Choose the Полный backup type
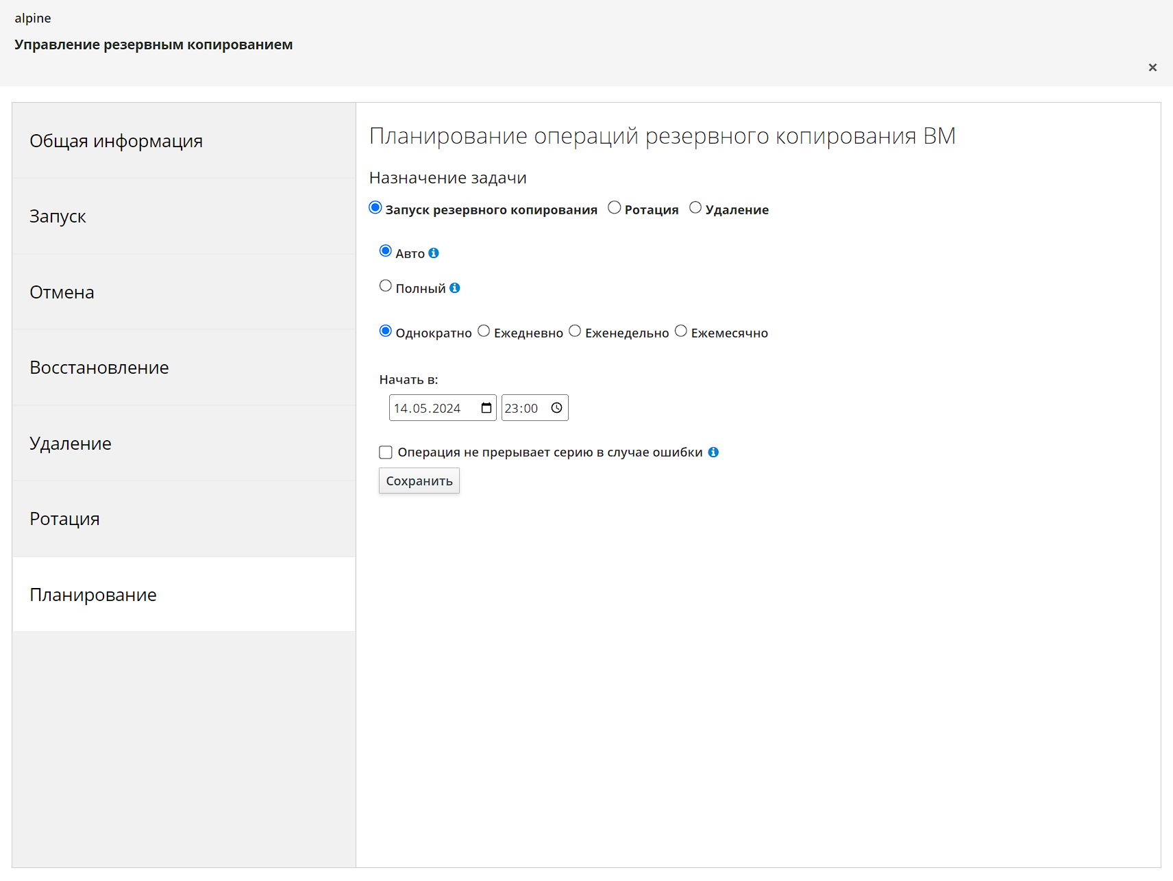 pos(386,286)
